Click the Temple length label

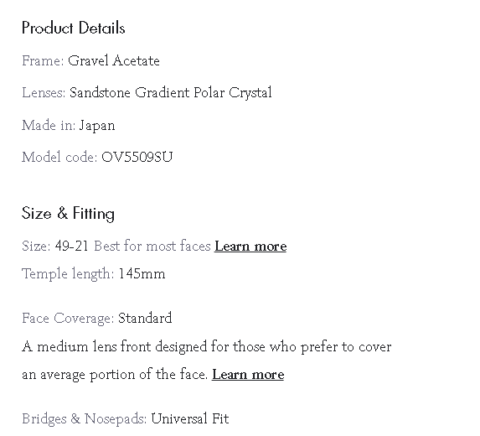click(x=68, y=274)
